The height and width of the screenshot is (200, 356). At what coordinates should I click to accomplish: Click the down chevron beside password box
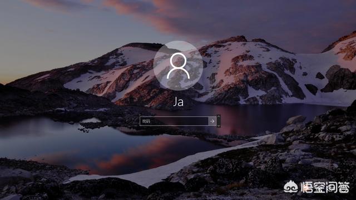point(219,126)
